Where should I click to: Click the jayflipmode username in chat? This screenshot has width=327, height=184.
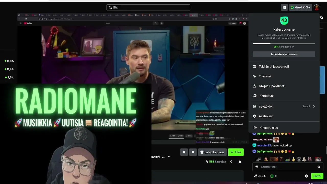coord(265,151)
